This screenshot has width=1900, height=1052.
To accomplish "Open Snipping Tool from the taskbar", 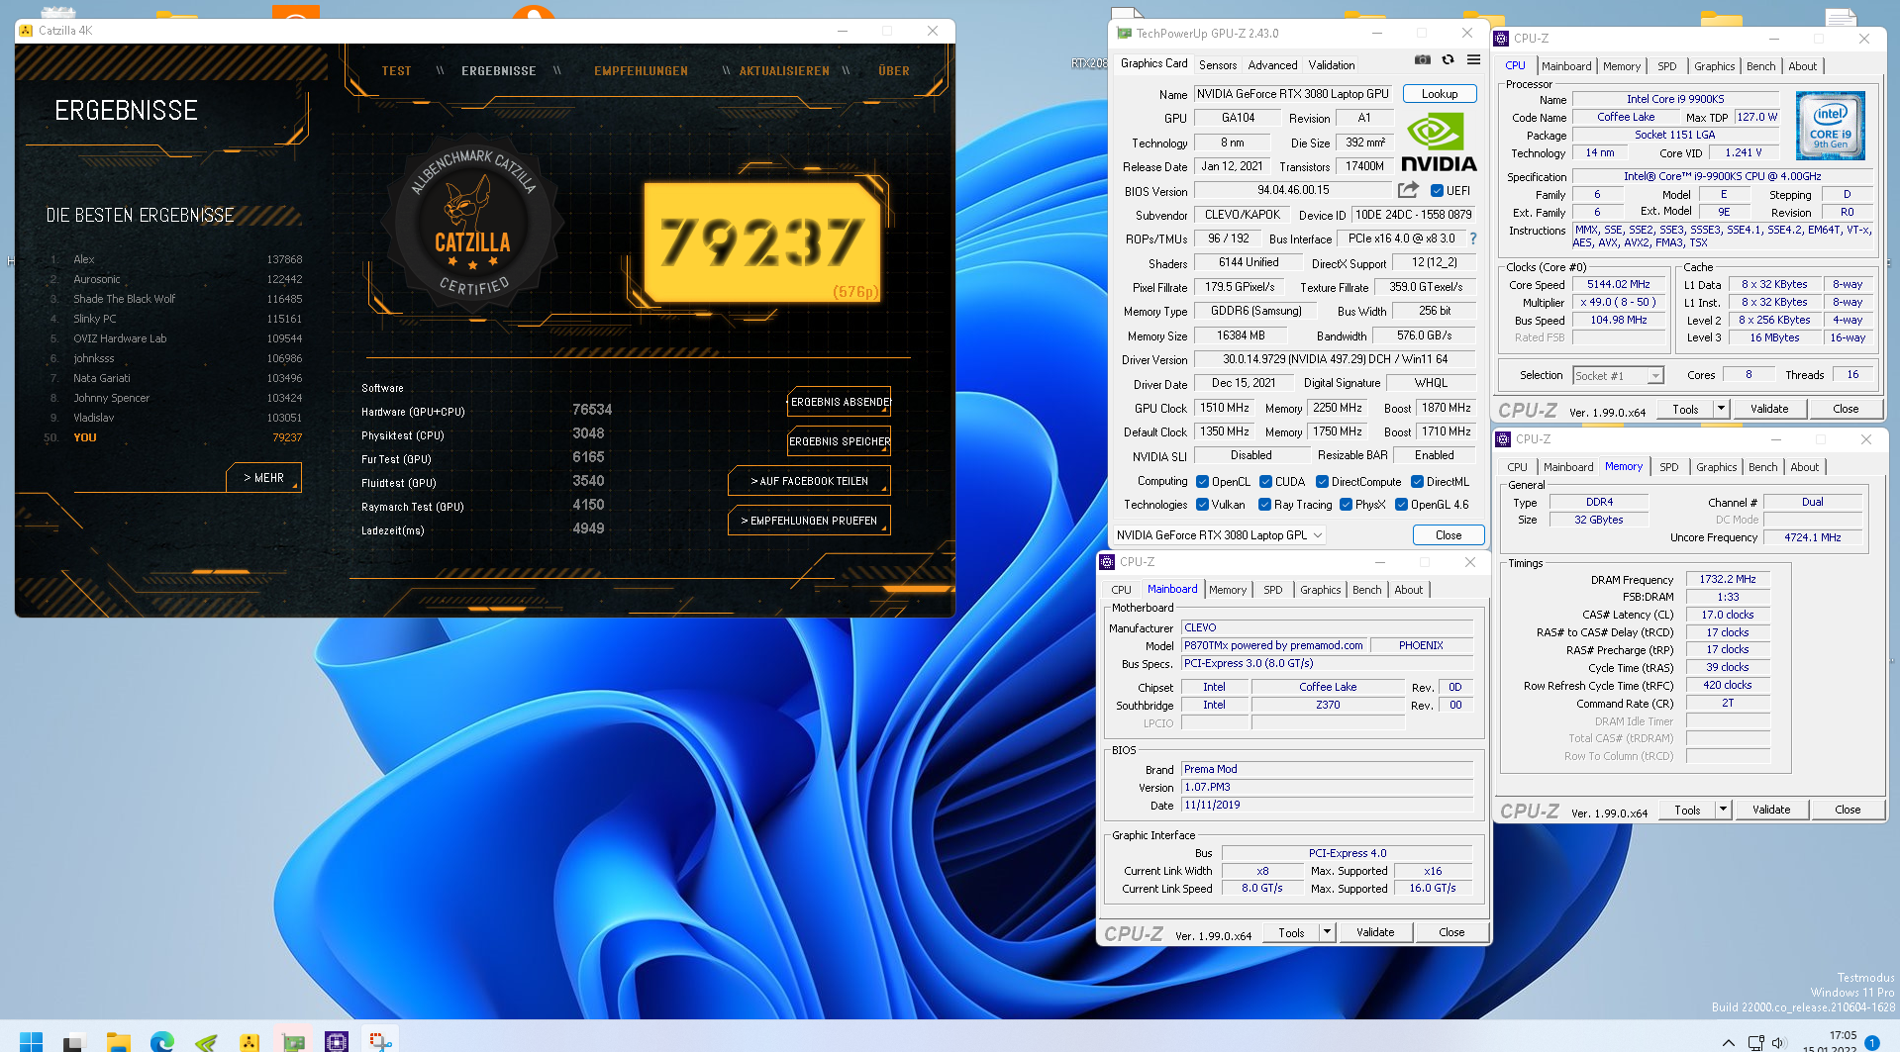I will 380,1041.
